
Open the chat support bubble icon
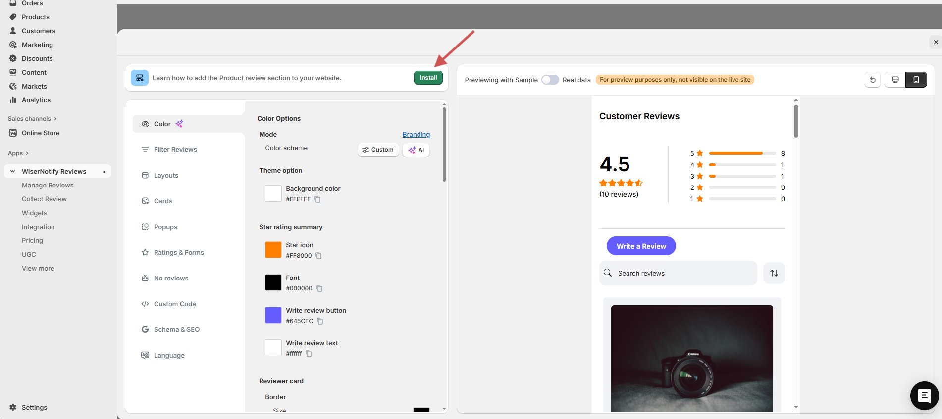click(x=924, y=395)
